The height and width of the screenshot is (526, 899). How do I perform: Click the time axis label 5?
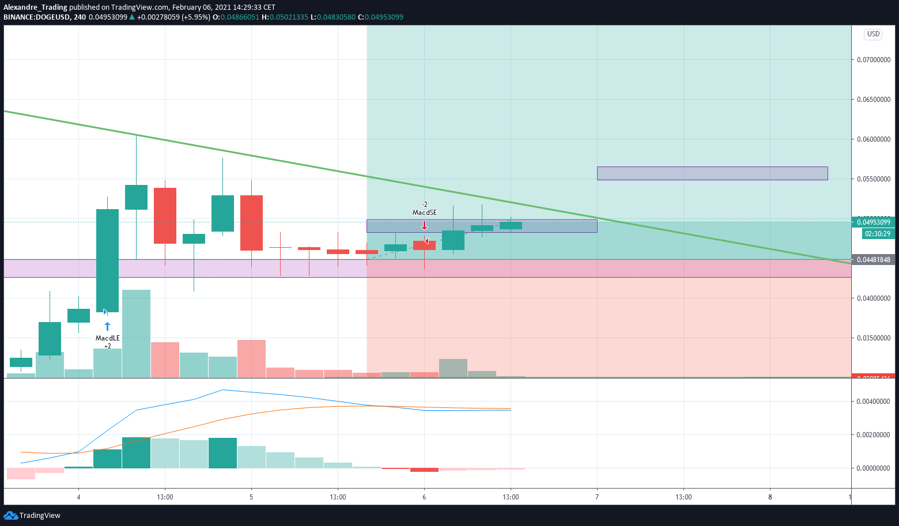pyautogui.click(x=251, y=497)
